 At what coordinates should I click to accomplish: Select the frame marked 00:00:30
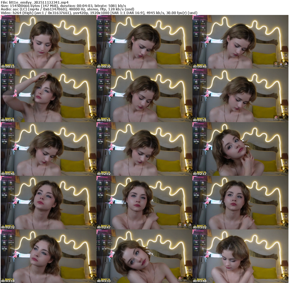(144, 42)
